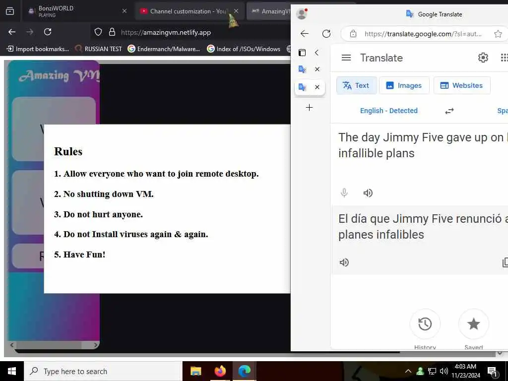
Task: Open the Endermanch/Malware bookmark
Action: 164,49
